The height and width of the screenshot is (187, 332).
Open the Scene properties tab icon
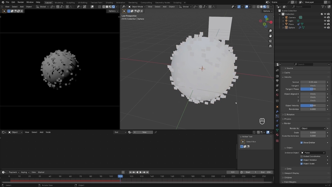pyautogui.click(x=277, y=90)
